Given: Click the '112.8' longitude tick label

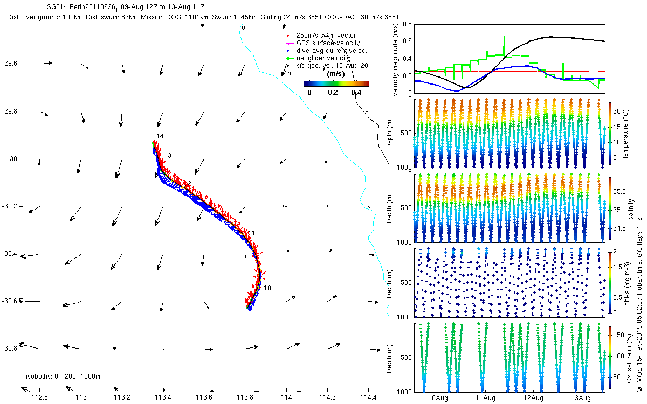Looking at the screenshot, I should [40, 398].
